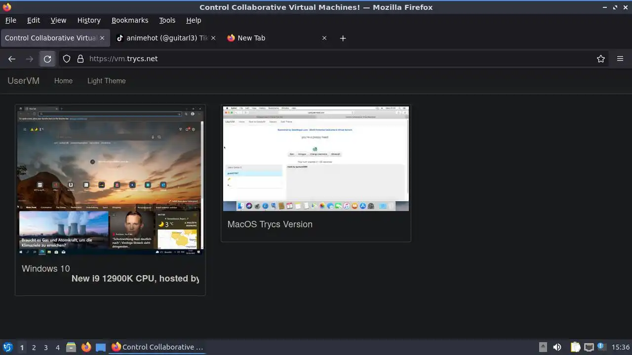Open clipboard manager tray icon
The height and width of the screenshot is (355, 632).
pyautogui.click(x=575, y=347)
